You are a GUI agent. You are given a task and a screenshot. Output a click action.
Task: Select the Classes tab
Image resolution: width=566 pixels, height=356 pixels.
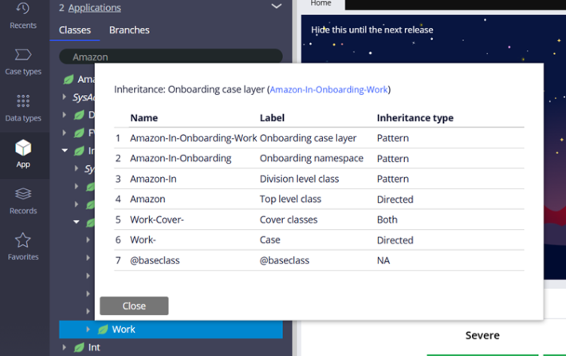75,30
